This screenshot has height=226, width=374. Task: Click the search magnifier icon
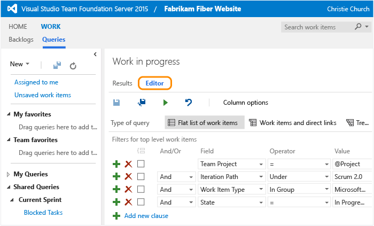(x=358, y=27)
